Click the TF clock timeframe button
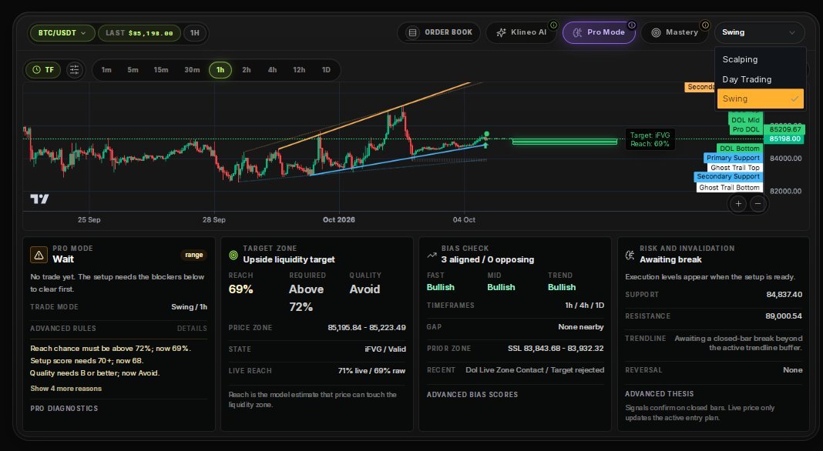823x451 pixels. pos(43,70)
